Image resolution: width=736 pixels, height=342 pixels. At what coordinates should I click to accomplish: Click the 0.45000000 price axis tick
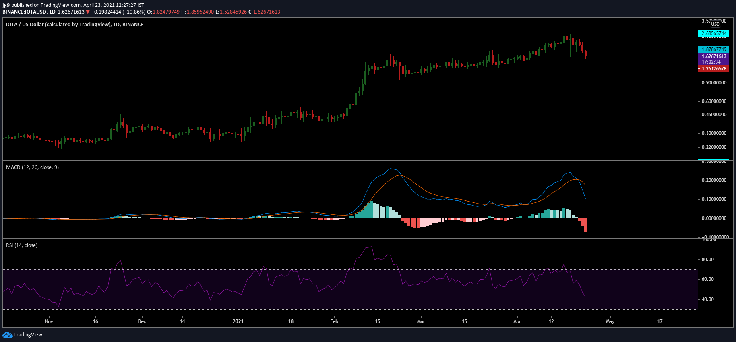[714, 115]
